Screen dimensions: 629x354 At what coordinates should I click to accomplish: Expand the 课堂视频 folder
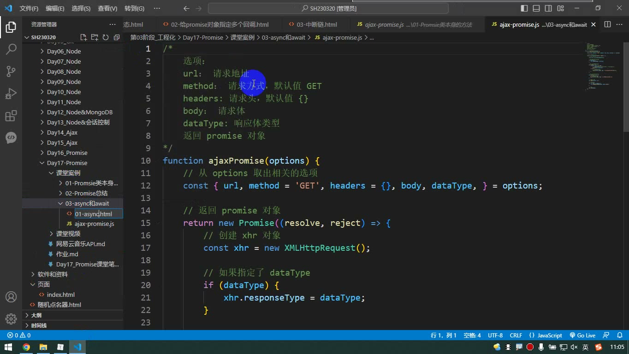(68, 234)
